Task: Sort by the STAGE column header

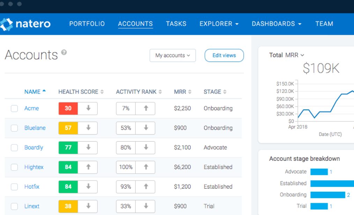Action: (x=212, y=92)
